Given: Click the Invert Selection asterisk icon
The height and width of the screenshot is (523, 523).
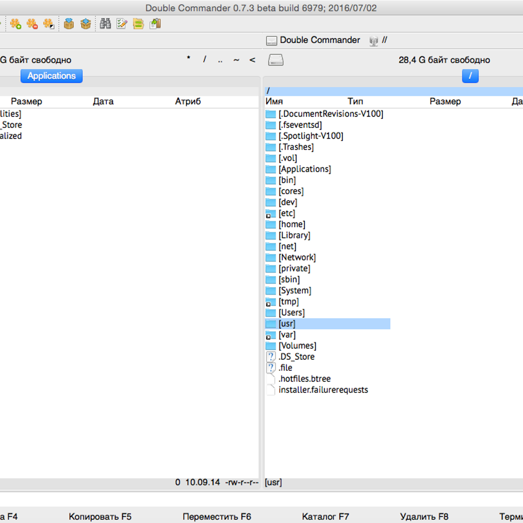Looking at the screenshot, I should [49, 24].
